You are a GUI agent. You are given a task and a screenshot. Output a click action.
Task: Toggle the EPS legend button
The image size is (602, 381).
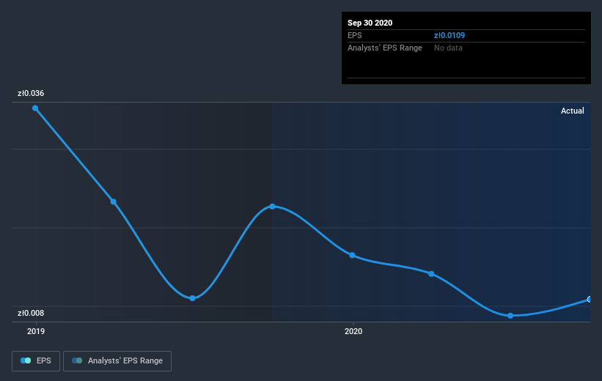[x=36, y=360]
